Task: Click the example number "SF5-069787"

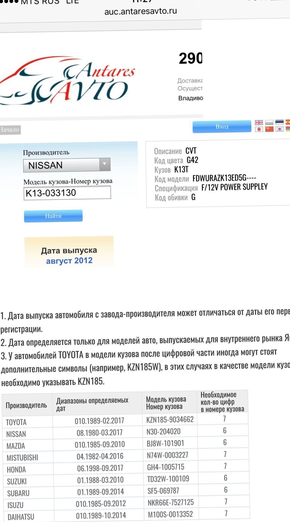Action: tap(163, 491)
